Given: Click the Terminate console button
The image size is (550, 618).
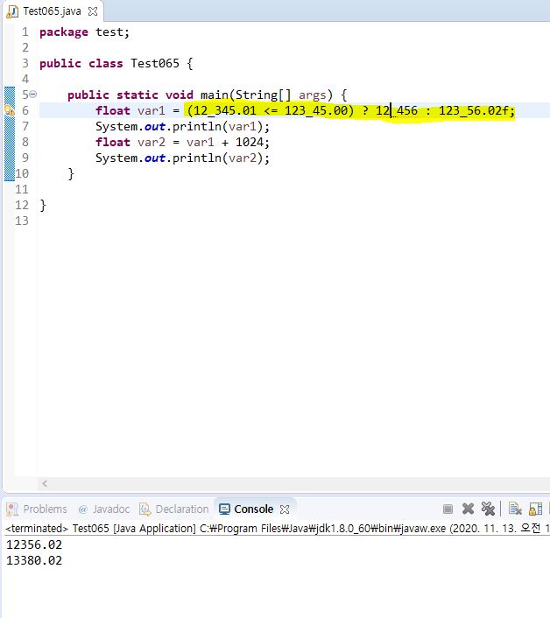Looking at the screenshot, I should [x=448, y=509].
